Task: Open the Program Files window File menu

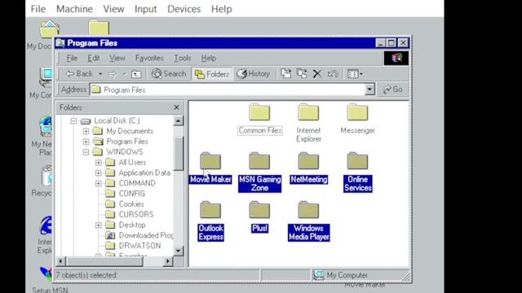Action: tap(72, 58)
